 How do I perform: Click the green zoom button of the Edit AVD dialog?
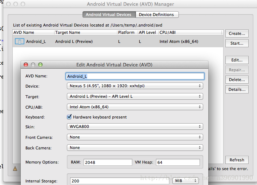40,65
